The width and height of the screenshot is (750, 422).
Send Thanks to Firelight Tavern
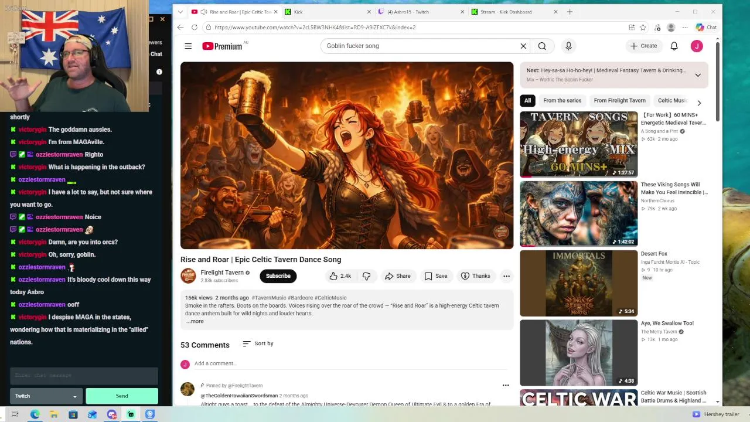coord(475,276)
